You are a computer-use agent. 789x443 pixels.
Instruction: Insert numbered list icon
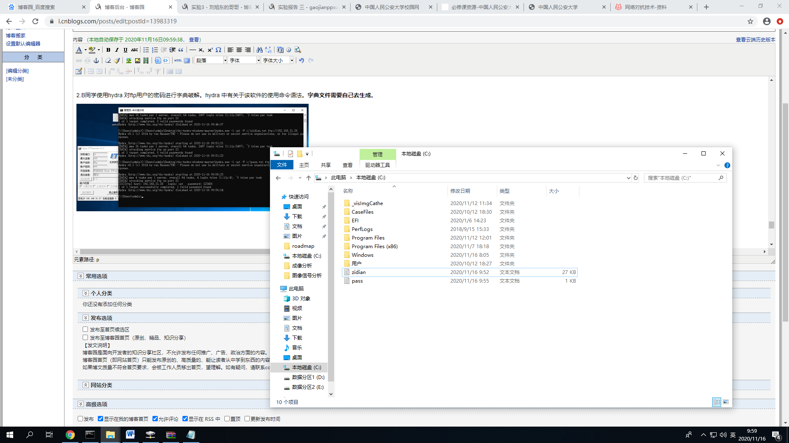(x=155, y=50)
